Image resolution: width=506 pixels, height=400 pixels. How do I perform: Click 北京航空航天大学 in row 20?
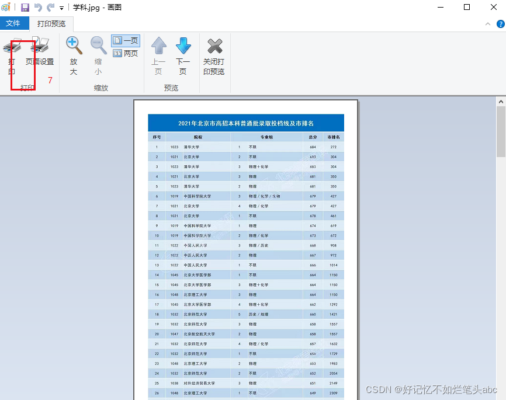[x=199, y=334]
